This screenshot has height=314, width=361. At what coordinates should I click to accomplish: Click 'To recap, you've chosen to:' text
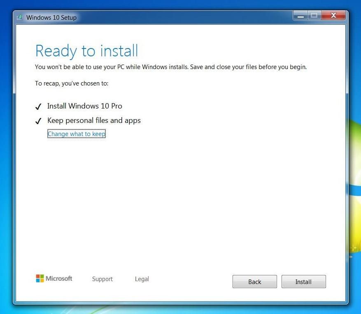tap(72, 83)
